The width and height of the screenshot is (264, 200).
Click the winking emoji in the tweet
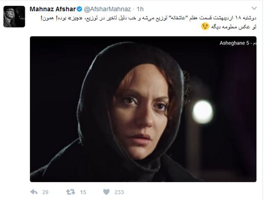click(205, 26)
